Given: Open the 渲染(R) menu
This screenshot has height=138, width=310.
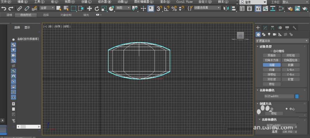Looking at the screenshot, I should [x=164, y=2].
